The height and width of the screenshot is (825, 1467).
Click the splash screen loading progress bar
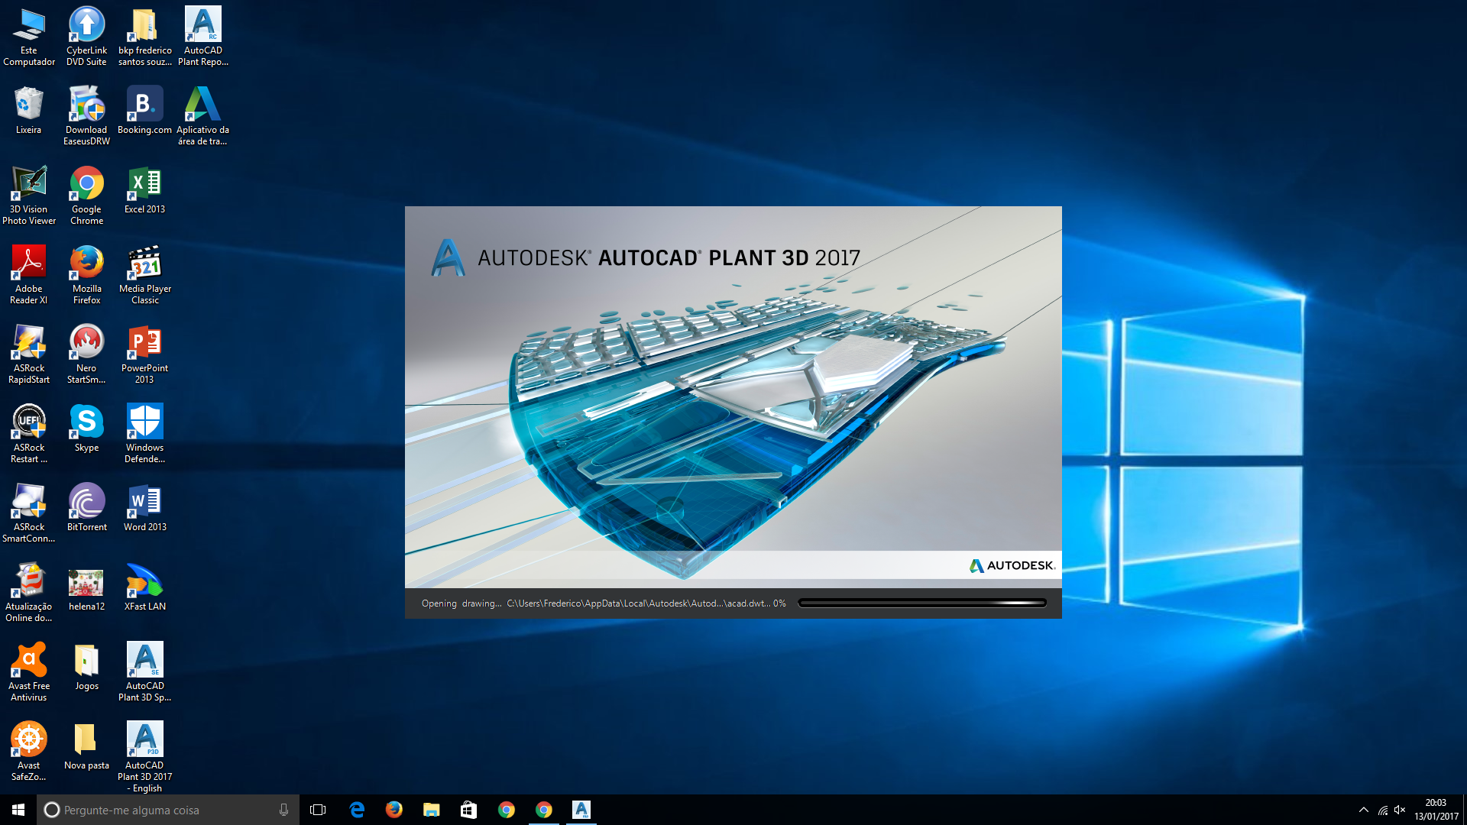pyautogui.click(x=922, y=603)
